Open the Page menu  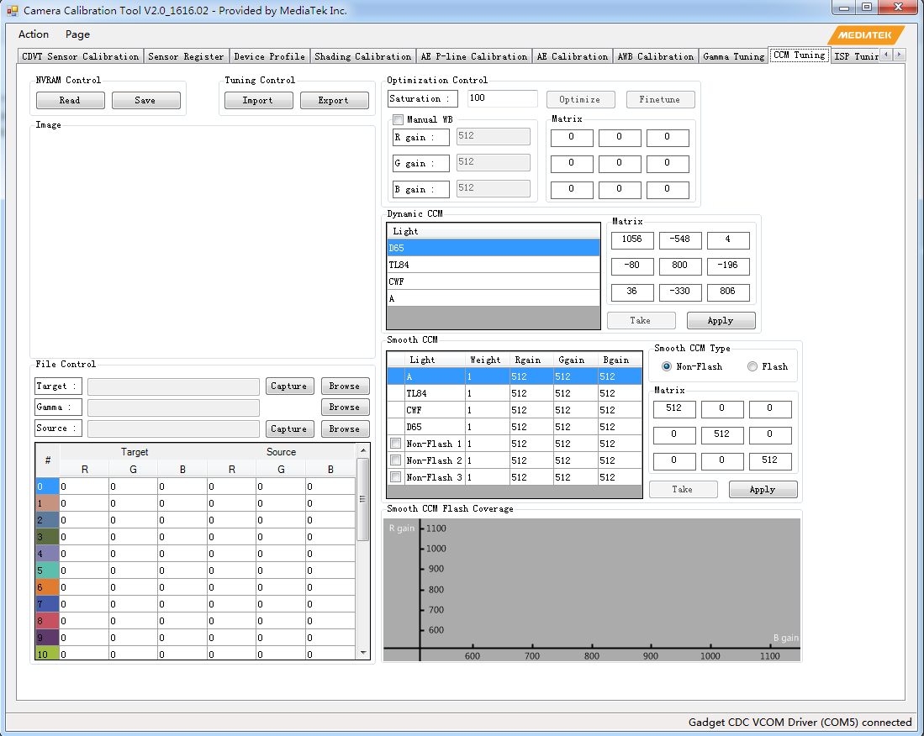pos(78,34)
